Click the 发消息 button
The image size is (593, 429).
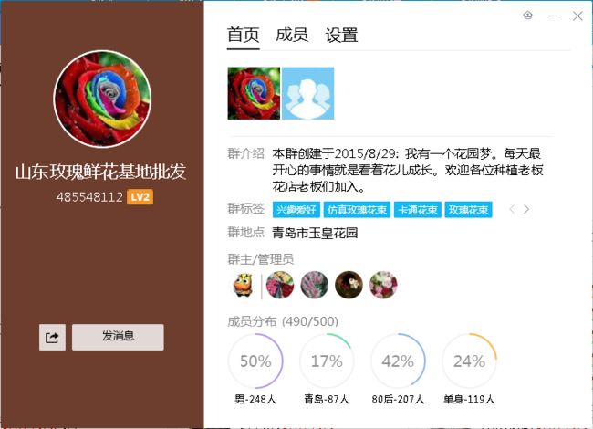pos(118,337)
